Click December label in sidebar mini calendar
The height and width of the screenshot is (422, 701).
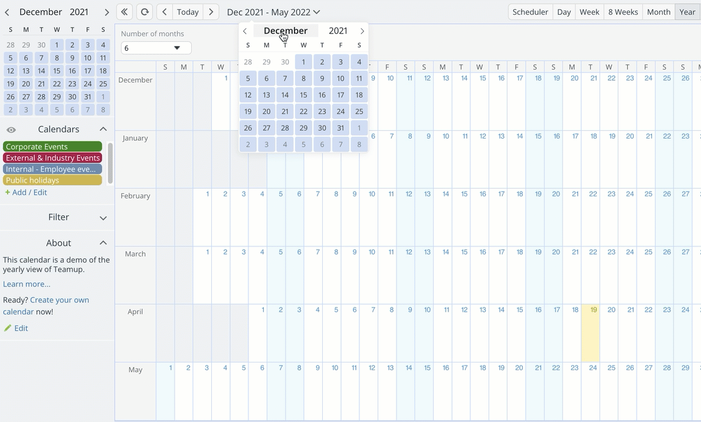(41, 12)
